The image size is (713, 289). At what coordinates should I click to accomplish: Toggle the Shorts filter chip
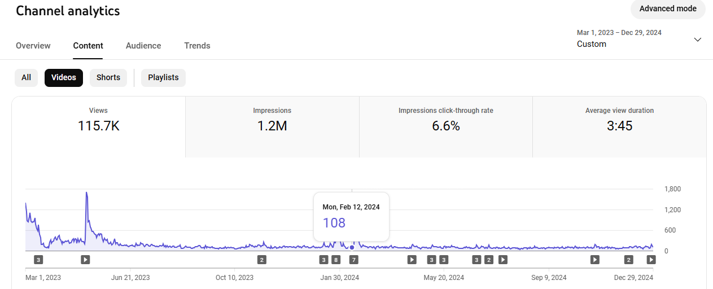(108, 78)
